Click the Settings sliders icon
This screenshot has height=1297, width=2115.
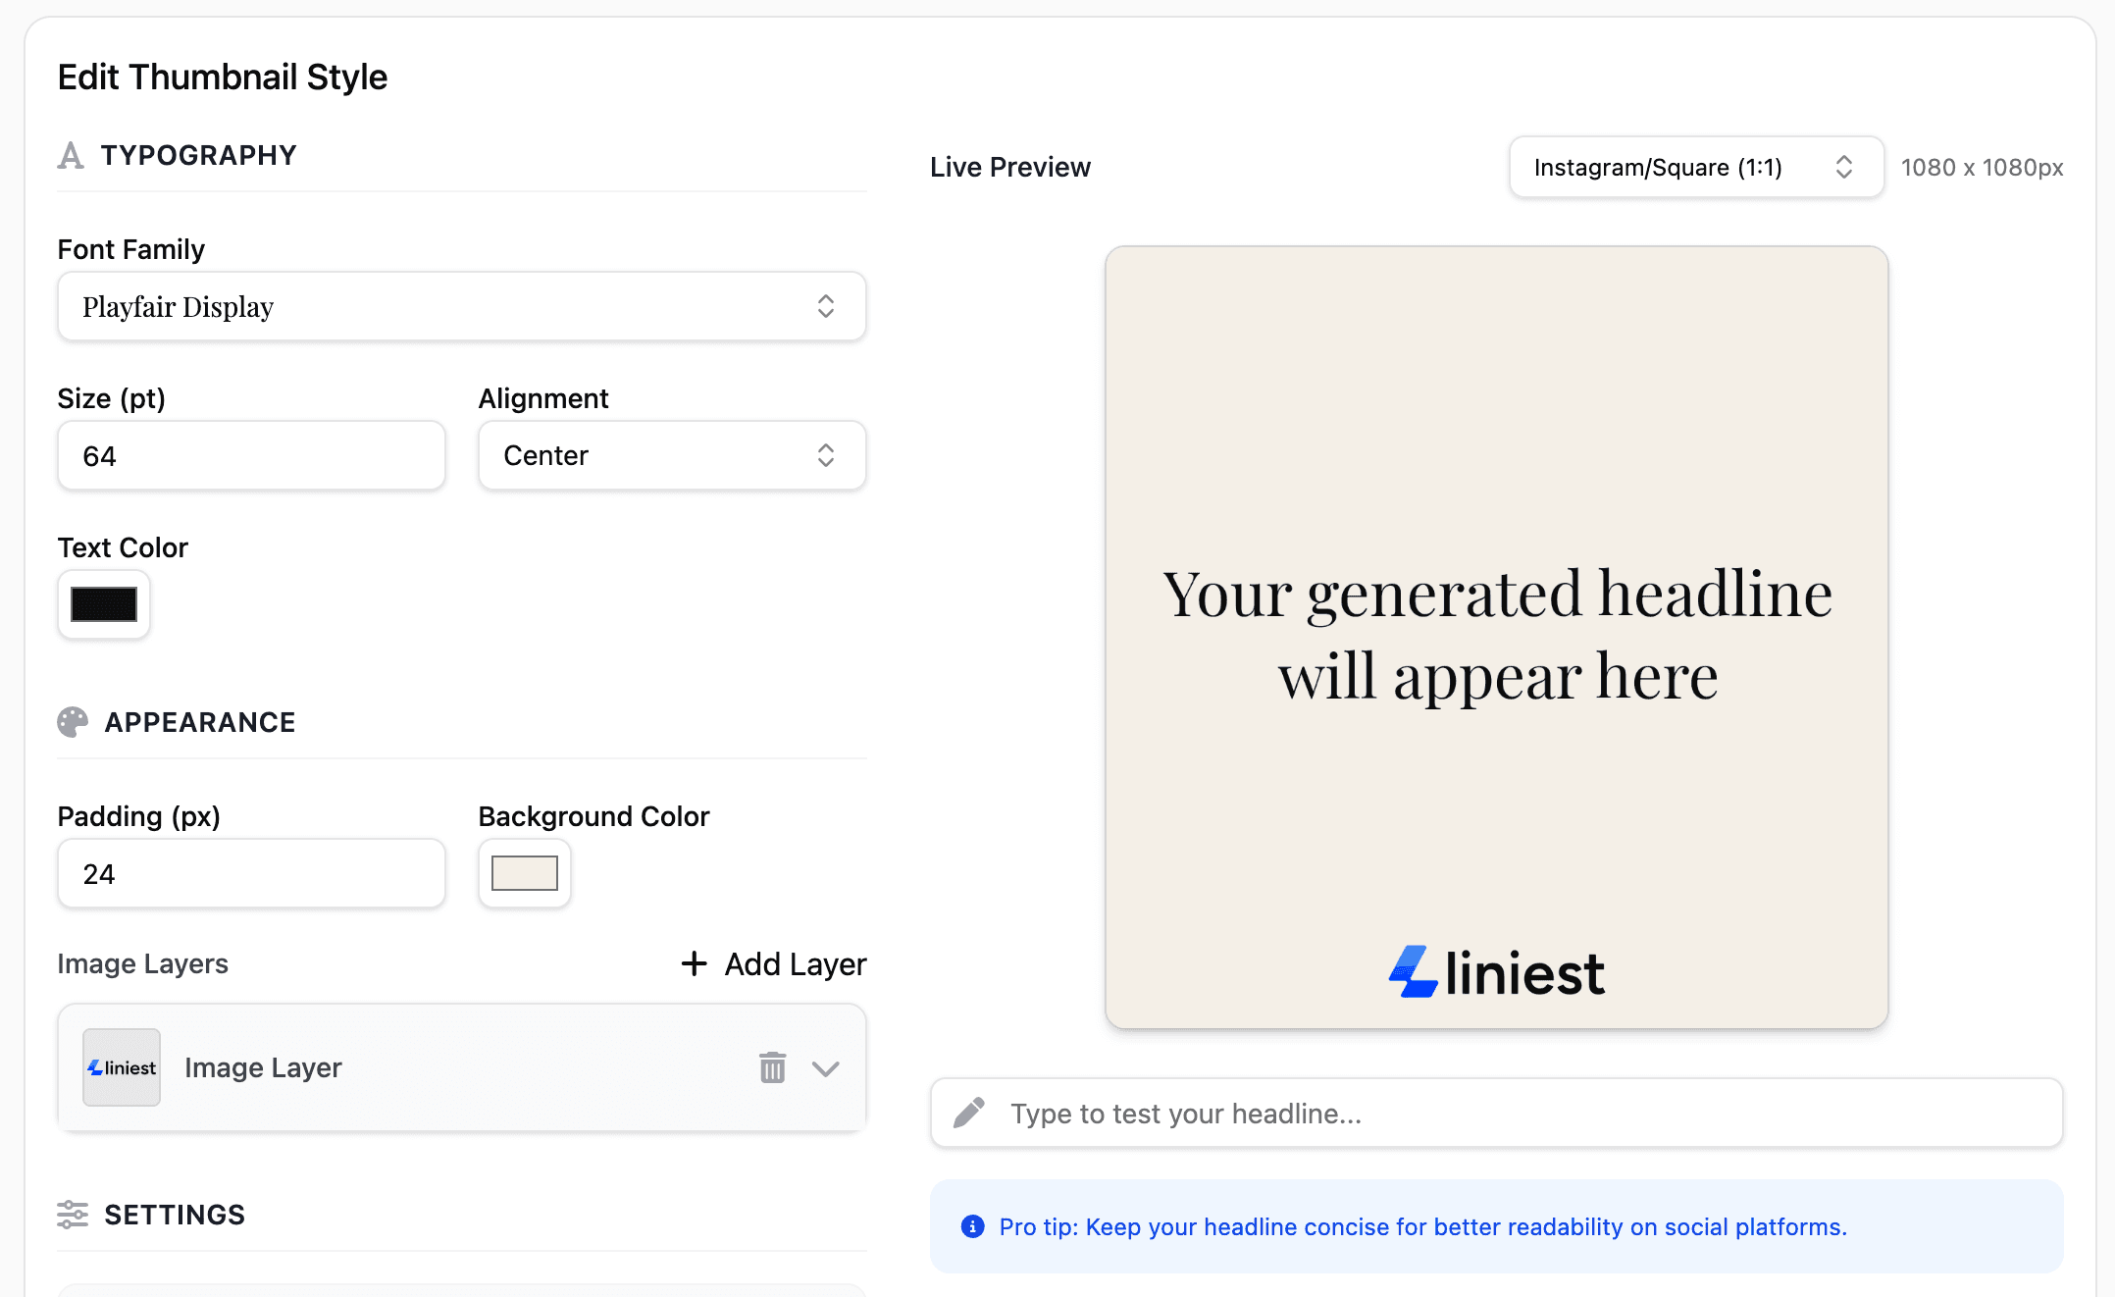coord(72,1215)
